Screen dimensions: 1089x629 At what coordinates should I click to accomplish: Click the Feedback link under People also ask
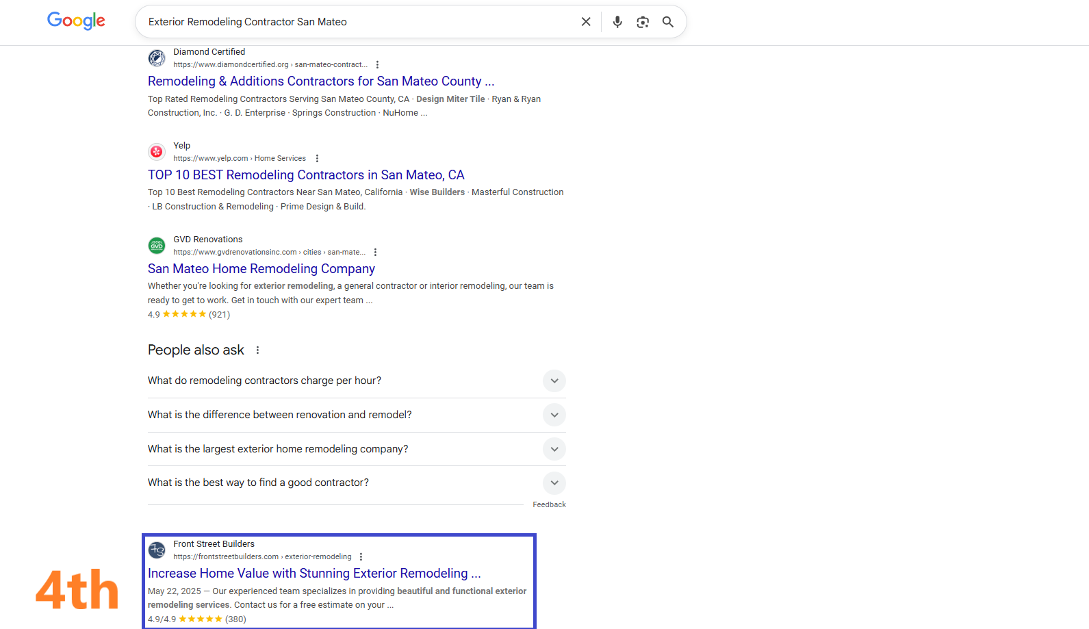[549, 504]
